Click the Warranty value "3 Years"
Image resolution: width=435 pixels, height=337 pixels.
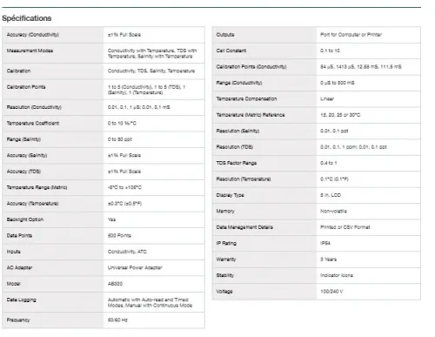tap(328, 259)
